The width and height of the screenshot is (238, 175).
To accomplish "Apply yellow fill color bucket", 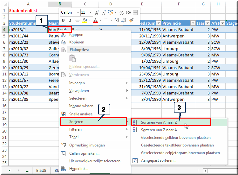I will pos(85,20).
